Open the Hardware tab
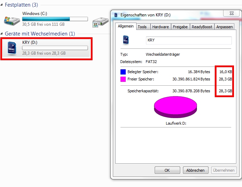The image size is (242, 187). click(161, 27)
